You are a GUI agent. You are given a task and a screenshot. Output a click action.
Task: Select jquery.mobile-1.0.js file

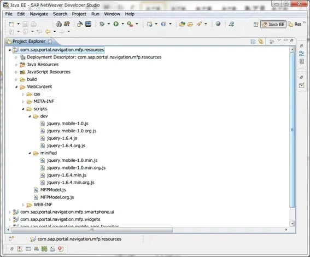pos(68,124)
